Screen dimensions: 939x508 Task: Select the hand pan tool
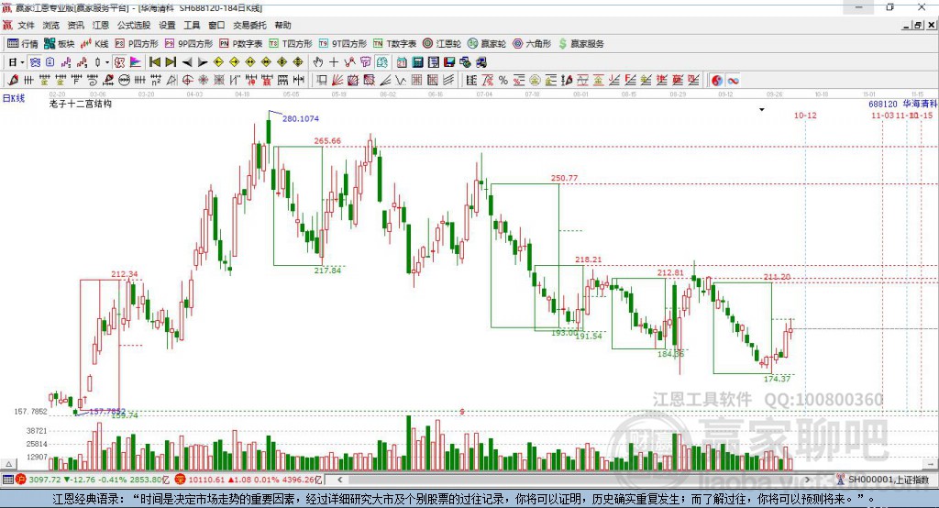point(318,61)
